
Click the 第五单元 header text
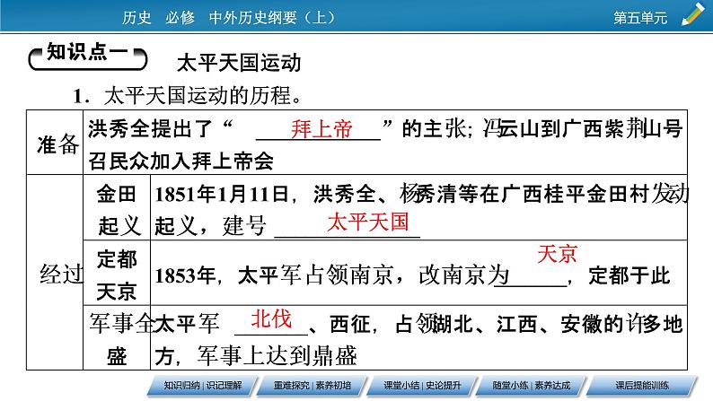[x=640, y=18]
